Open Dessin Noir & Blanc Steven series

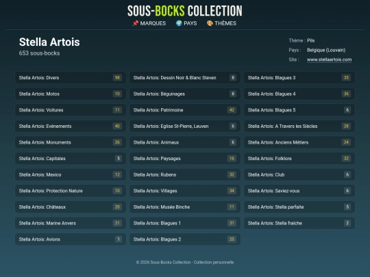[185, 78]
